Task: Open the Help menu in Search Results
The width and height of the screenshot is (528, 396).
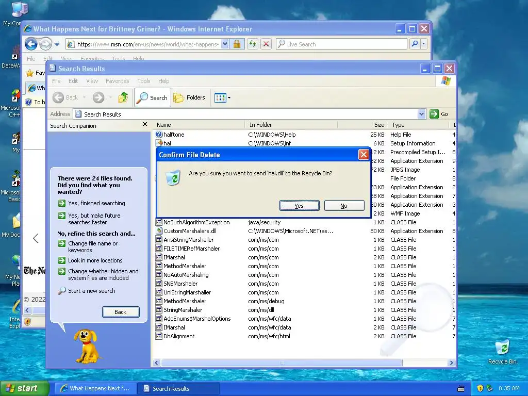Action: coord(163,81)
